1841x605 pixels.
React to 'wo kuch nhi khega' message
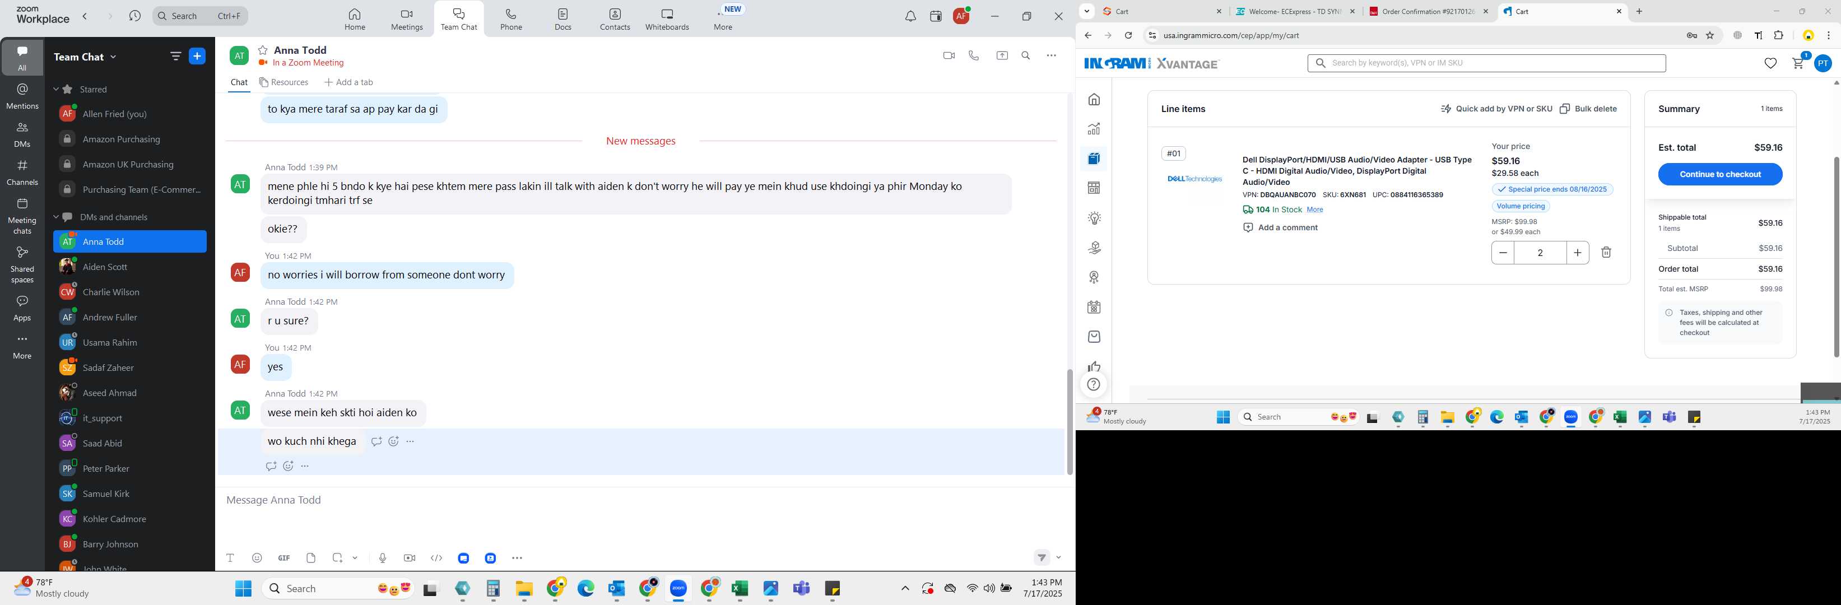tap(393, 441)
